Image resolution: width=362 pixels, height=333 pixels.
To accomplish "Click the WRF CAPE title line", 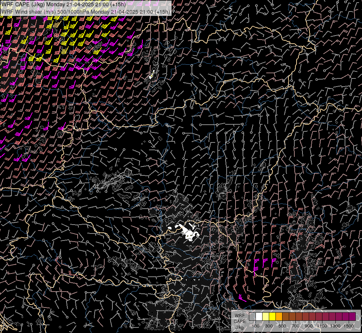I will coord(64,4).
